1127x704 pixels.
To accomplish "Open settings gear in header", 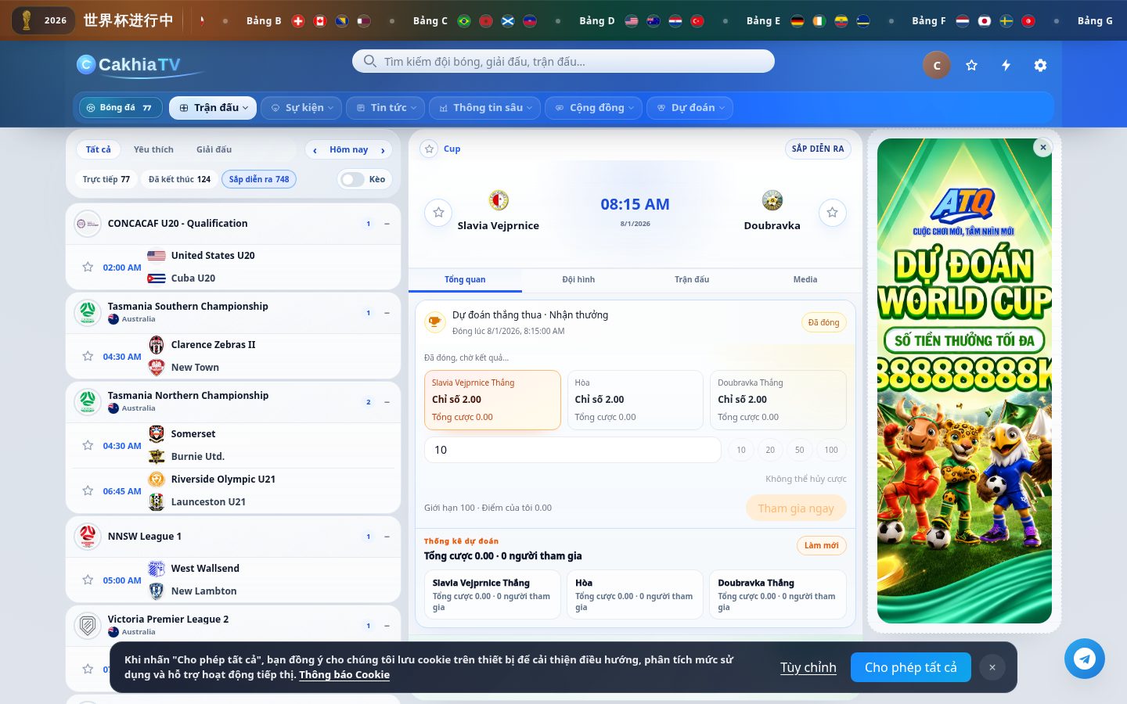I will pos(1040,66).
